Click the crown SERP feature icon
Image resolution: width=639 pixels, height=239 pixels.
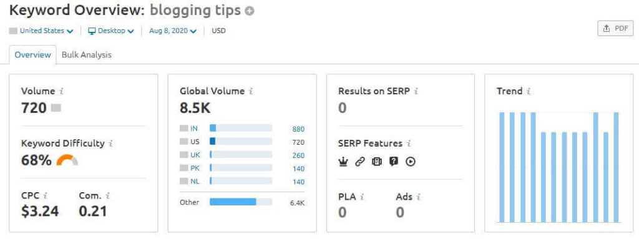pos(343,162)
